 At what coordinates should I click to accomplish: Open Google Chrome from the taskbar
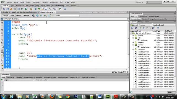(x=68, y=97)
